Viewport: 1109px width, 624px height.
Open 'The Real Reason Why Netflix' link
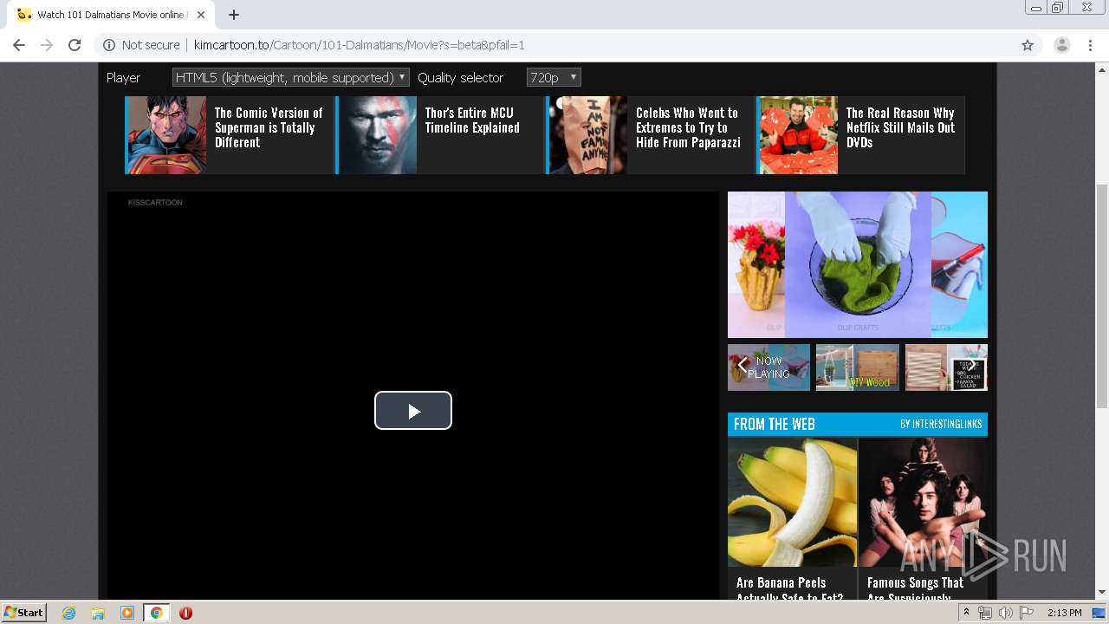(x=900, y=127)
